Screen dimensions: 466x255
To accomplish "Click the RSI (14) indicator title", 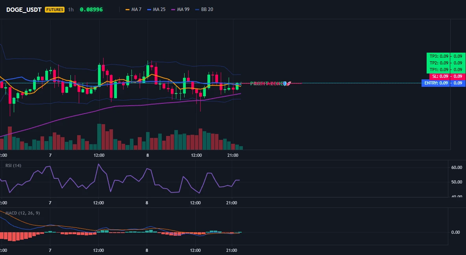I will (x=13, y=165).
